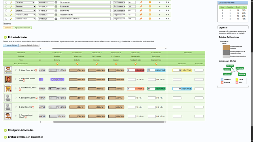Click the orange marker icon in Dictados #4 row
The image size is (253, 142).
click(x=141, y=2)
